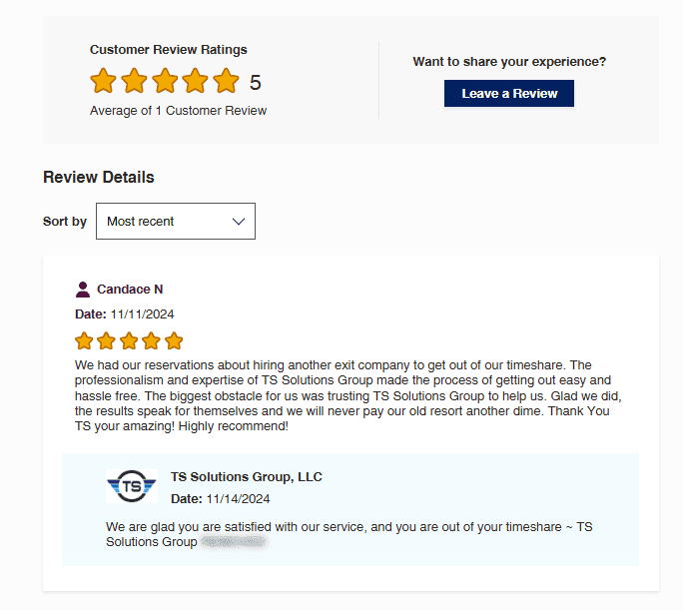Click the reviewer name Candace N
Screen dimensions: 683x610
click(130, 290)
